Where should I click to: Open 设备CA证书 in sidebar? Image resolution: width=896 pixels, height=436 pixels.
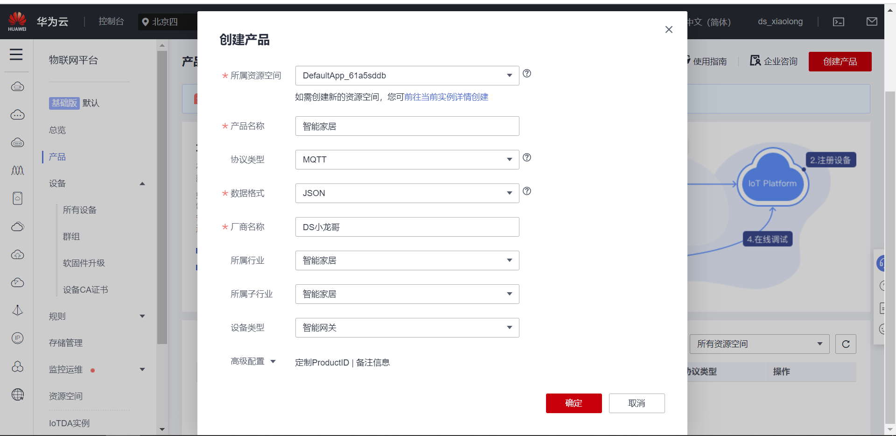tap(85, 290)
